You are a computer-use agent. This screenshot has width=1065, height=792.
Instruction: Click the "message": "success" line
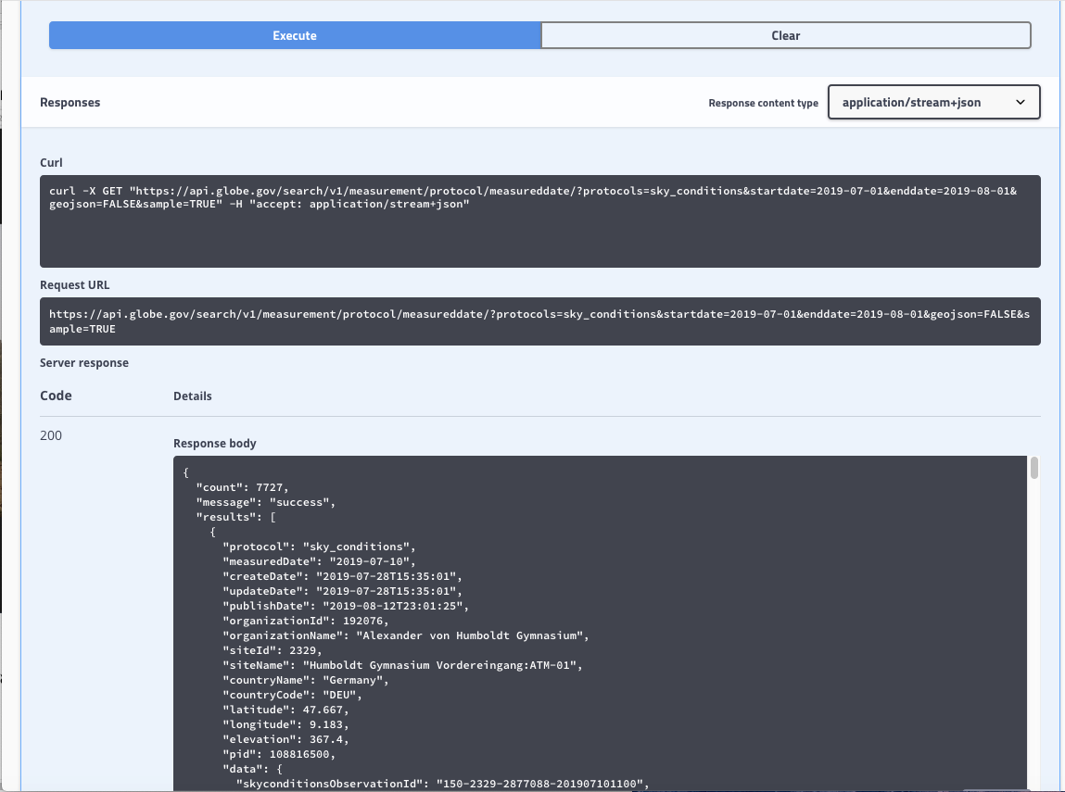(x=265, y=502)
